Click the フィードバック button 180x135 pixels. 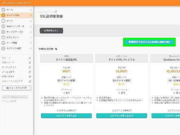click(x=17, y=88)
